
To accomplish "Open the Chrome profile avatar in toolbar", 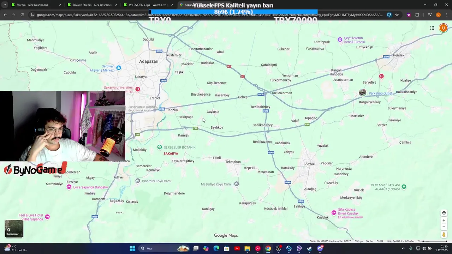I will point(438,15).
